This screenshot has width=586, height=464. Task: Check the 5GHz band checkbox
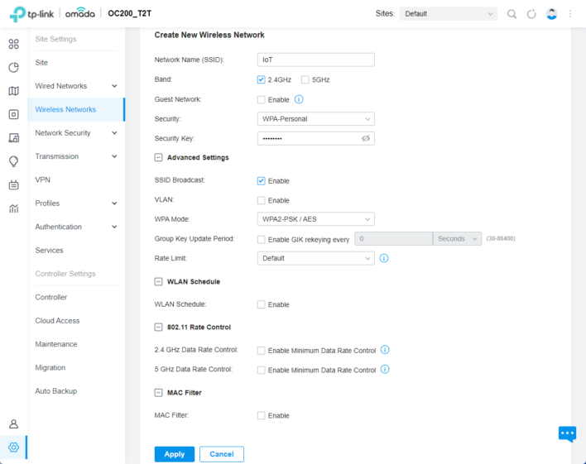305,79
